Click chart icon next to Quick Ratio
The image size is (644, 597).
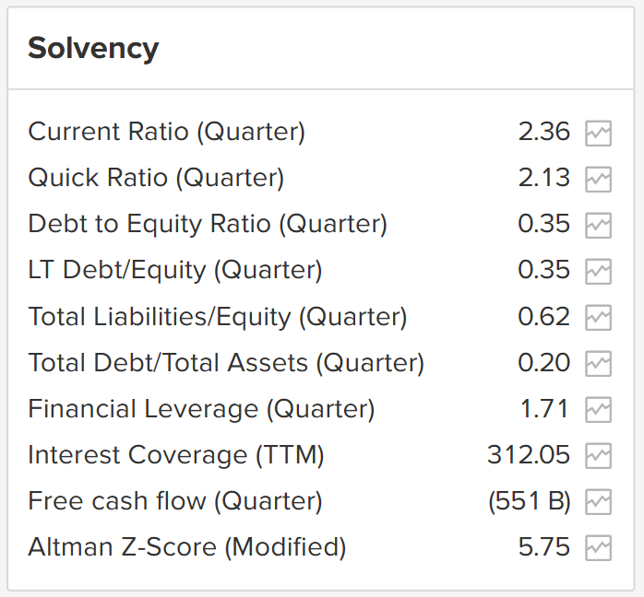coord(598,179)
